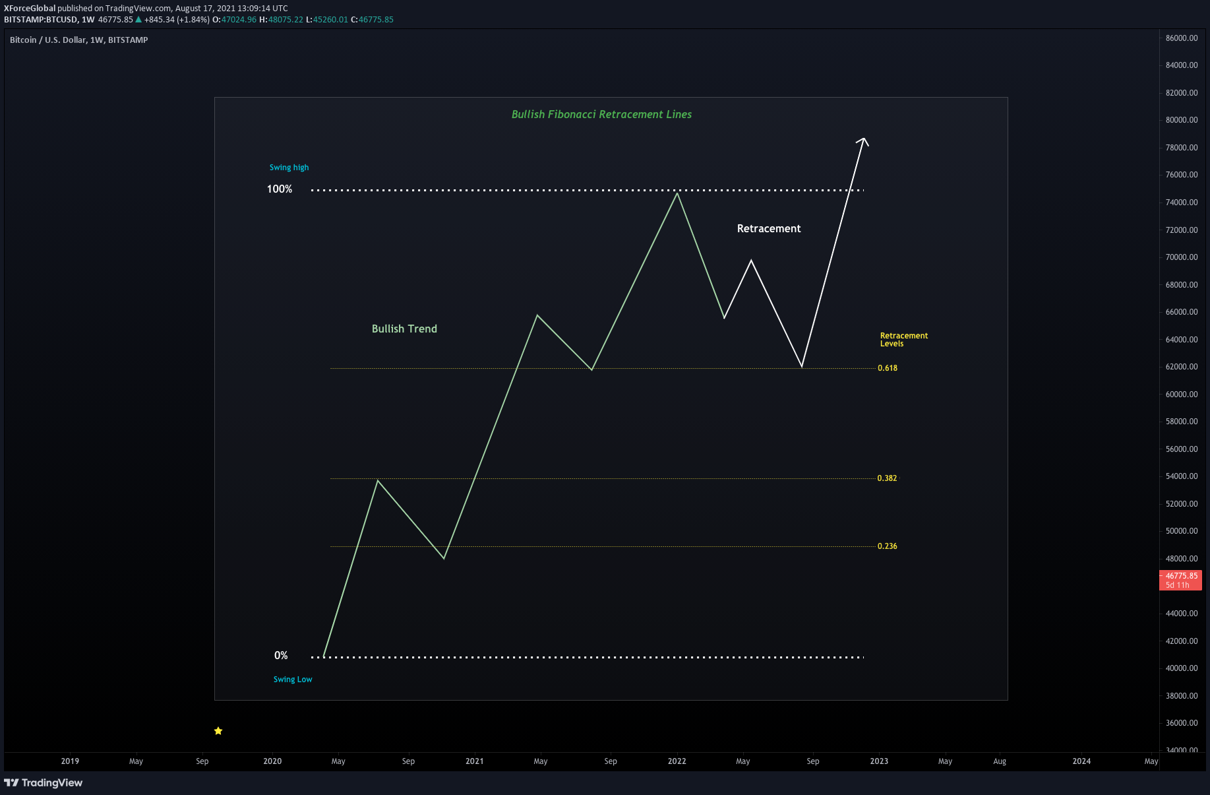Click the 54000.00 price axis label
The width and height of the screenshot is (1210, 795).
tap(1182, 476)
